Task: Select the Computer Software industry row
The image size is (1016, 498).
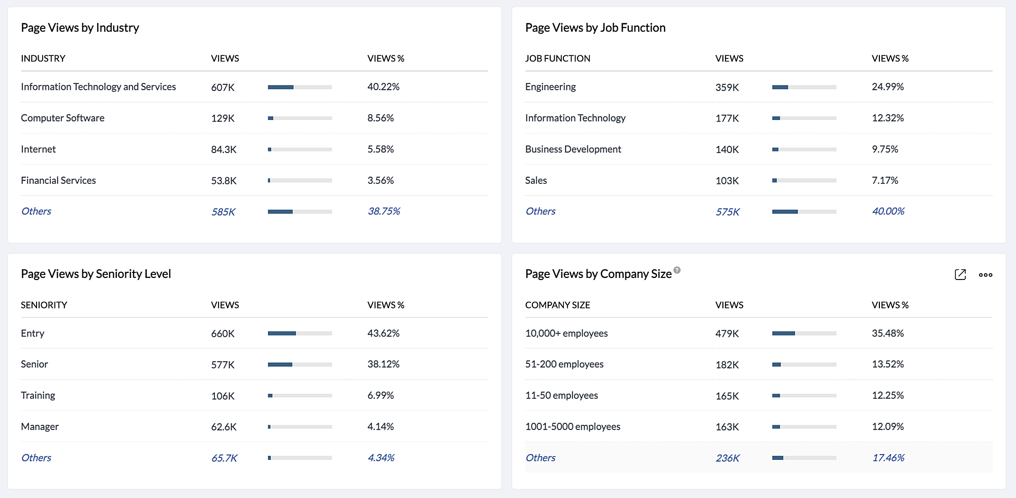Action: click(x=62, y=118)
